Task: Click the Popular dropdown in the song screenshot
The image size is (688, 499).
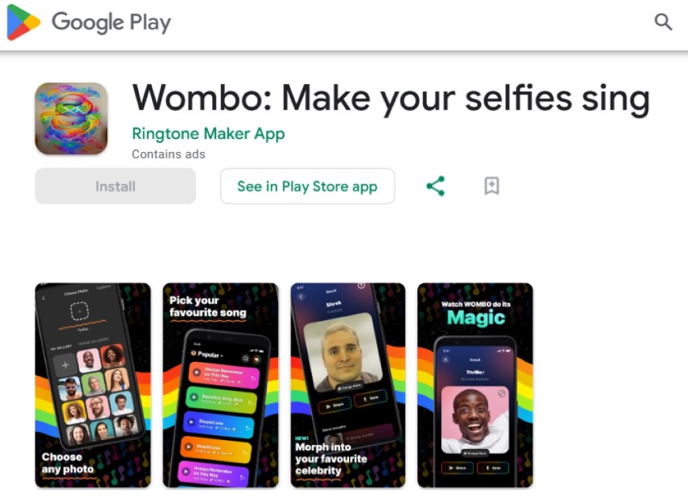Action: [x=207, y=354]
